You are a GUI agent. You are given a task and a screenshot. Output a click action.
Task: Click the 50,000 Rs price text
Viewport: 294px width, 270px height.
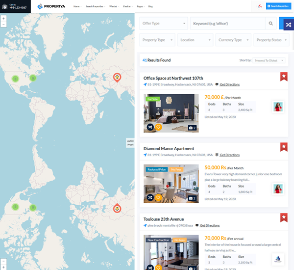click(x=215, y=167)
